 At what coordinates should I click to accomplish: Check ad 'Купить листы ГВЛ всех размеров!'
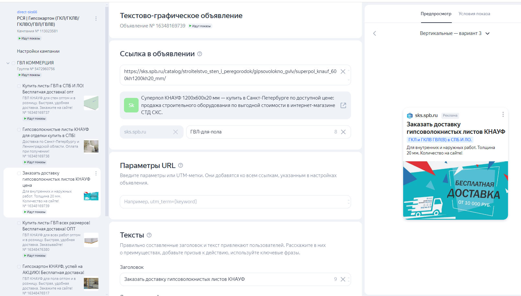click(x=19, y=223)
